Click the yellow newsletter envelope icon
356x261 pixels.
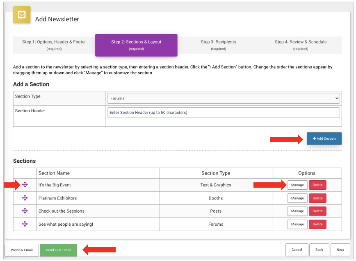coord(22,15)
